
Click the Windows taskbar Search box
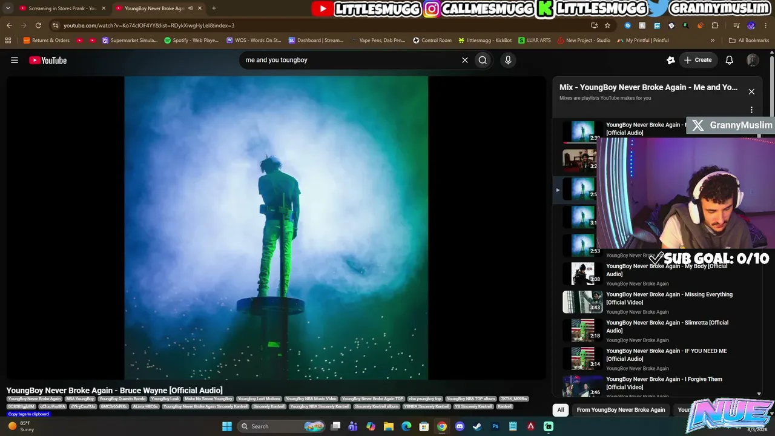click(282, 426)
